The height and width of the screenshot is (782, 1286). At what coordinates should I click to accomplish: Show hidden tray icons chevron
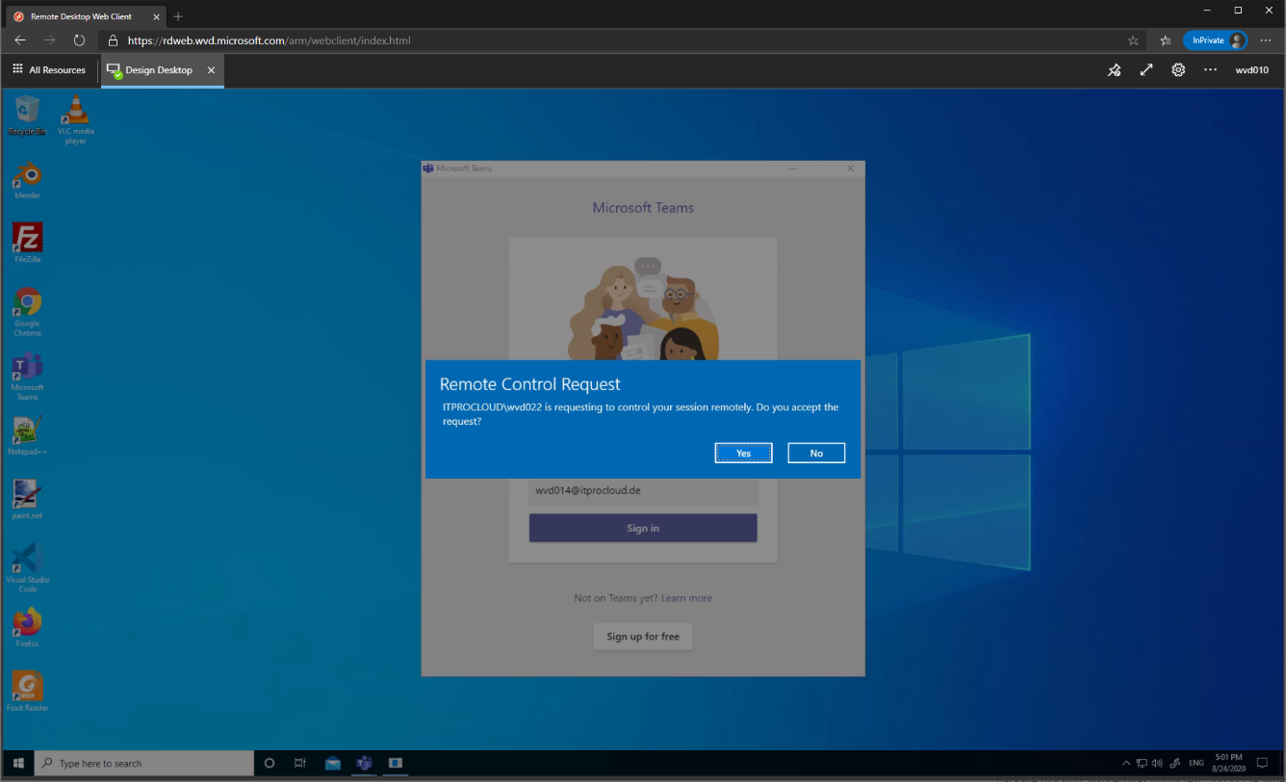click(x=1126, y=763)
